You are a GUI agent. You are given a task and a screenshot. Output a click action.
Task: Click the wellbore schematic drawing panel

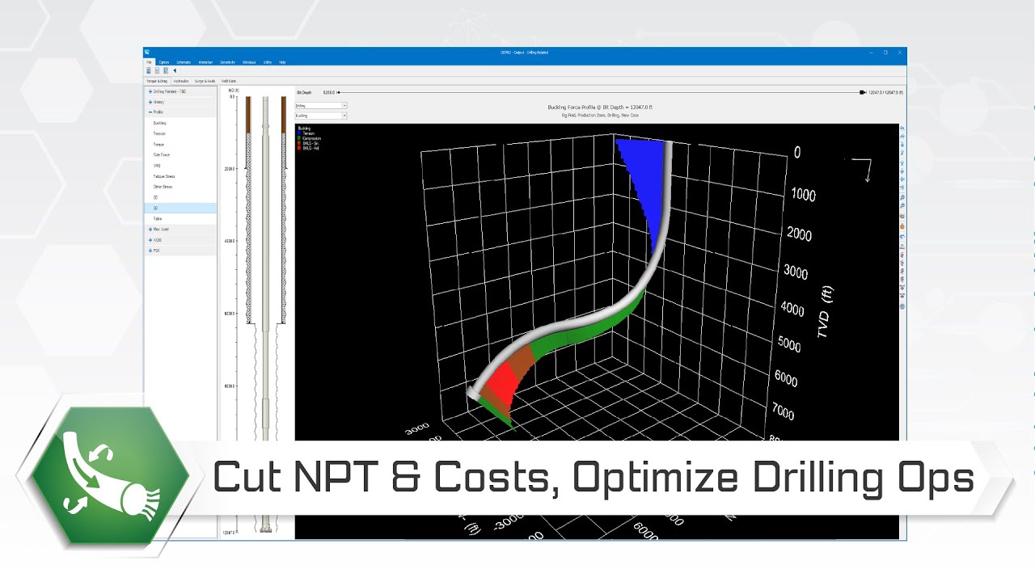[x=257, y=312]
